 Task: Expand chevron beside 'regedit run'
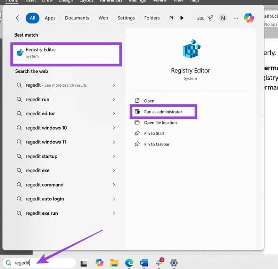pos(114,100)
